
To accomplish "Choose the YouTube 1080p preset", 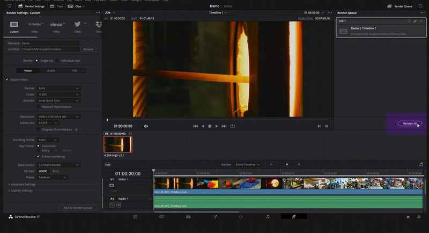I will pyautogui.click(x=35, y=24).
